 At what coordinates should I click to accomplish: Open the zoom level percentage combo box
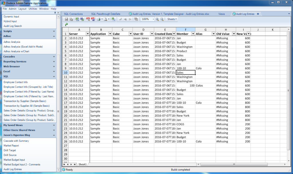point(147,19)
